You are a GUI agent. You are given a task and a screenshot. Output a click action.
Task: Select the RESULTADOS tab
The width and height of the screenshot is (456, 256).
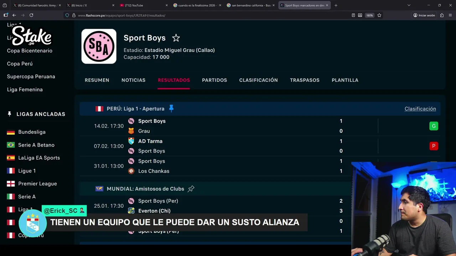(x=174, y=80)
